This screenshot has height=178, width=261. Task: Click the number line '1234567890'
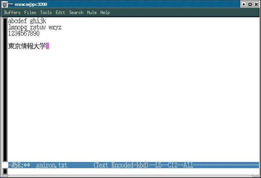pyautogui.click(x=24, y=33)
